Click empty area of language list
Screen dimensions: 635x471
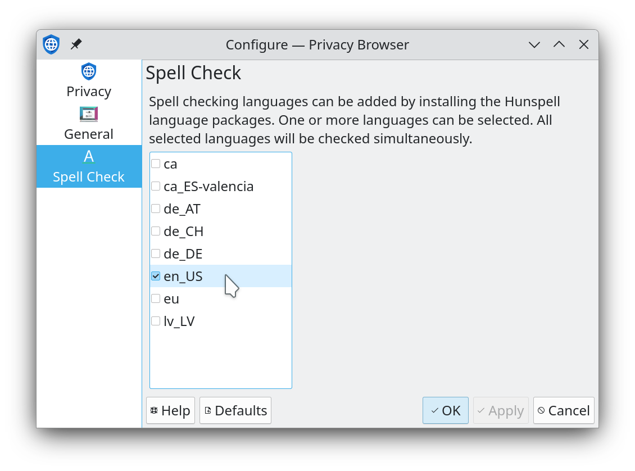pos(221,359)
